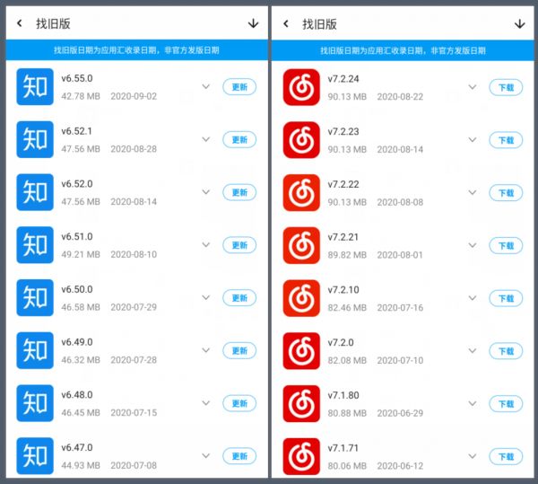The image size is (538, 484).
Task: Expand details for Zhihu v6.55.0
Action: pyautogui.click(x=206, y=86)
